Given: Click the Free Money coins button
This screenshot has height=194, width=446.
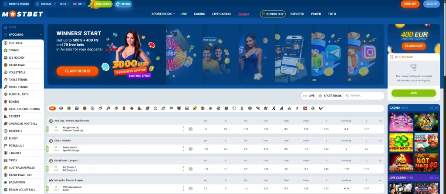Looking at the screenshot, I should 100,4.
